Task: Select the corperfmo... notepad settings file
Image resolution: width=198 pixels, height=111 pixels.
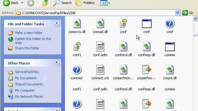Action: pyautogui.click(x=146, y=69)
